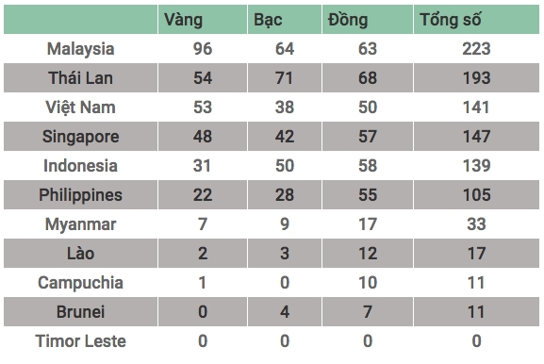Select Malaysia's total value 223

click(476, 49)
